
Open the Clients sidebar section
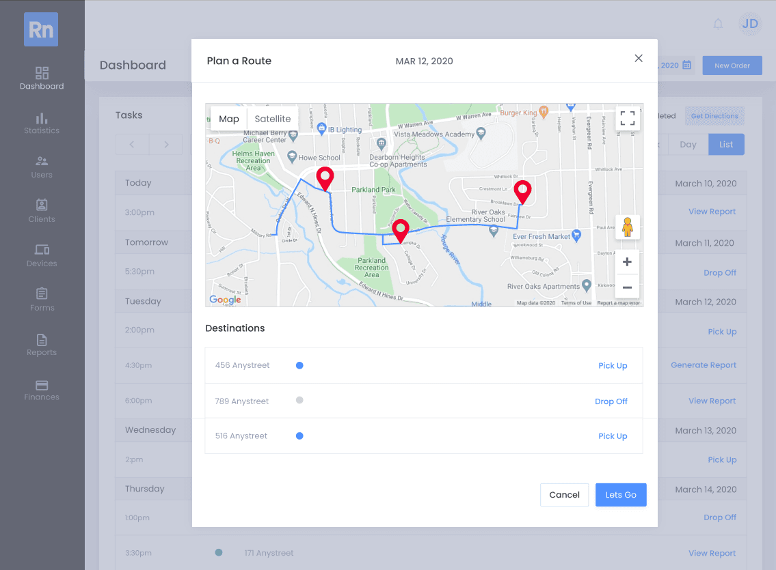point(42,212)
